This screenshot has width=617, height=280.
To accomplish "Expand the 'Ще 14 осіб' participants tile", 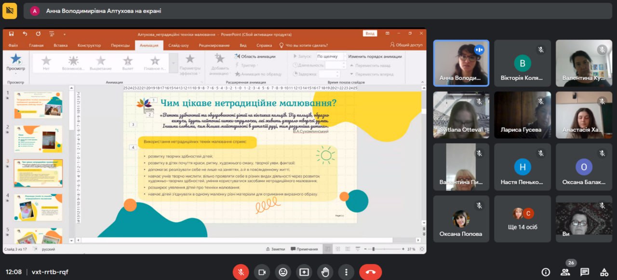I will [523, 218].
